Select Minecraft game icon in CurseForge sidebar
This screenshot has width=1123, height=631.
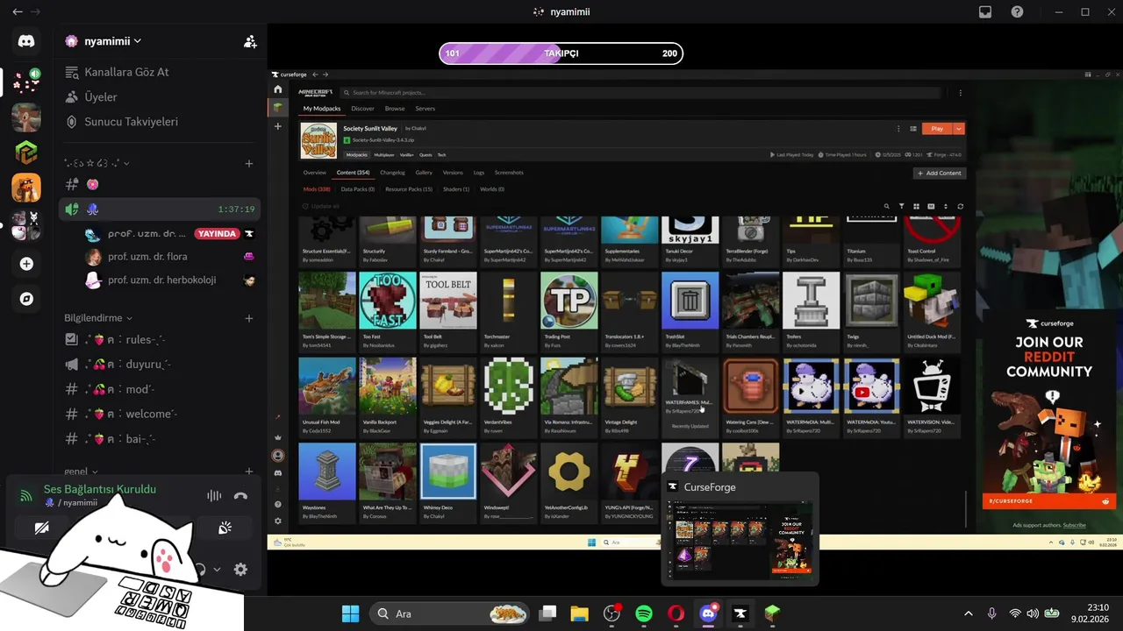pyautogui.click(x=278, y=108)
